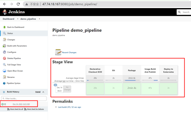The height and width of the screenshot is (120, 191).
Task: Click the Back to Dashboard arrow icon
Action: pos(4,27)
